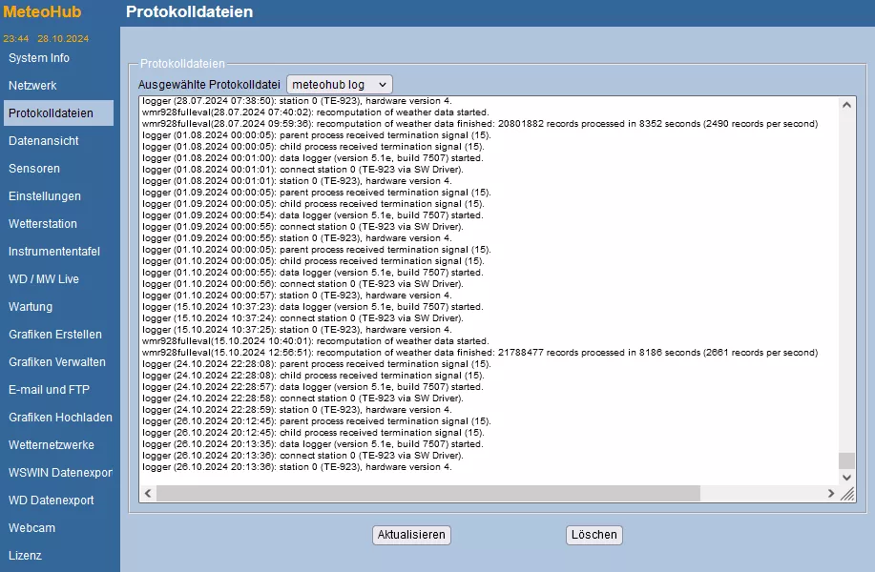Click log line 28.07.2024 09:59:36 recomputation finished
Screen dimensions: 875x572
(x=480, y=124)
